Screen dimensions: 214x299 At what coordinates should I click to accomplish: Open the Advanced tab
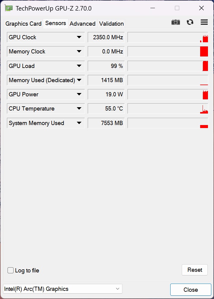click(83, 24)
